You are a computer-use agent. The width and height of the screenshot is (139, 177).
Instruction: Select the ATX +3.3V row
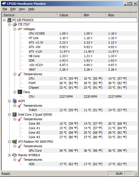(83, 42)
